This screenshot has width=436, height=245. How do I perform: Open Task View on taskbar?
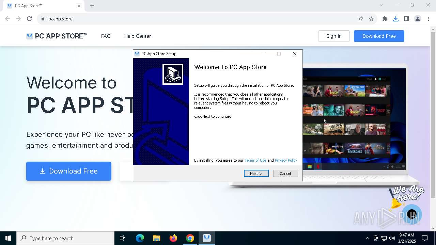123,238
